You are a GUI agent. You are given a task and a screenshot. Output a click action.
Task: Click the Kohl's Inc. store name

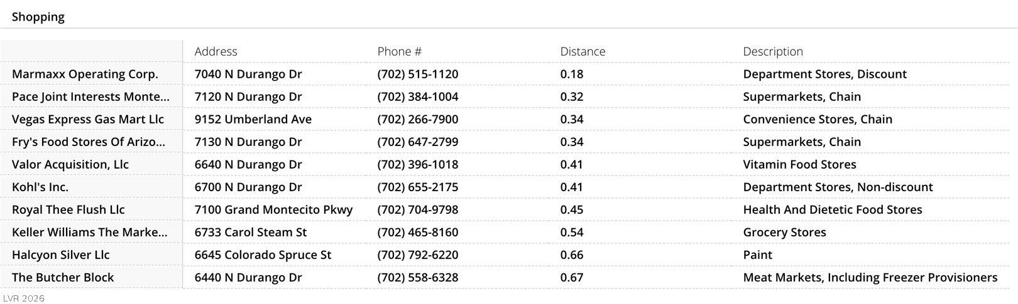tap(40, 187)
